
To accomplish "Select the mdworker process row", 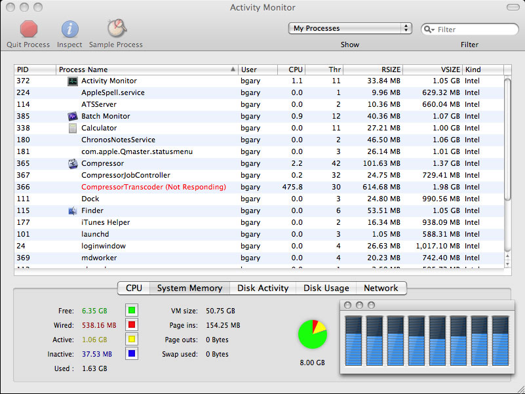I will [259, 258].
